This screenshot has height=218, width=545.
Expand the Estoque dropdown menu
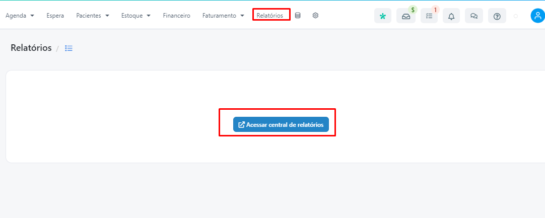[136, 16]
